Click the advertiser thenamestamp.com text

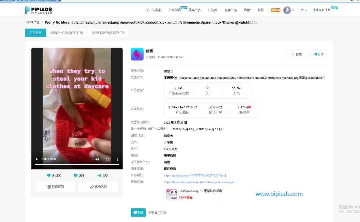[x=171, y=57]
